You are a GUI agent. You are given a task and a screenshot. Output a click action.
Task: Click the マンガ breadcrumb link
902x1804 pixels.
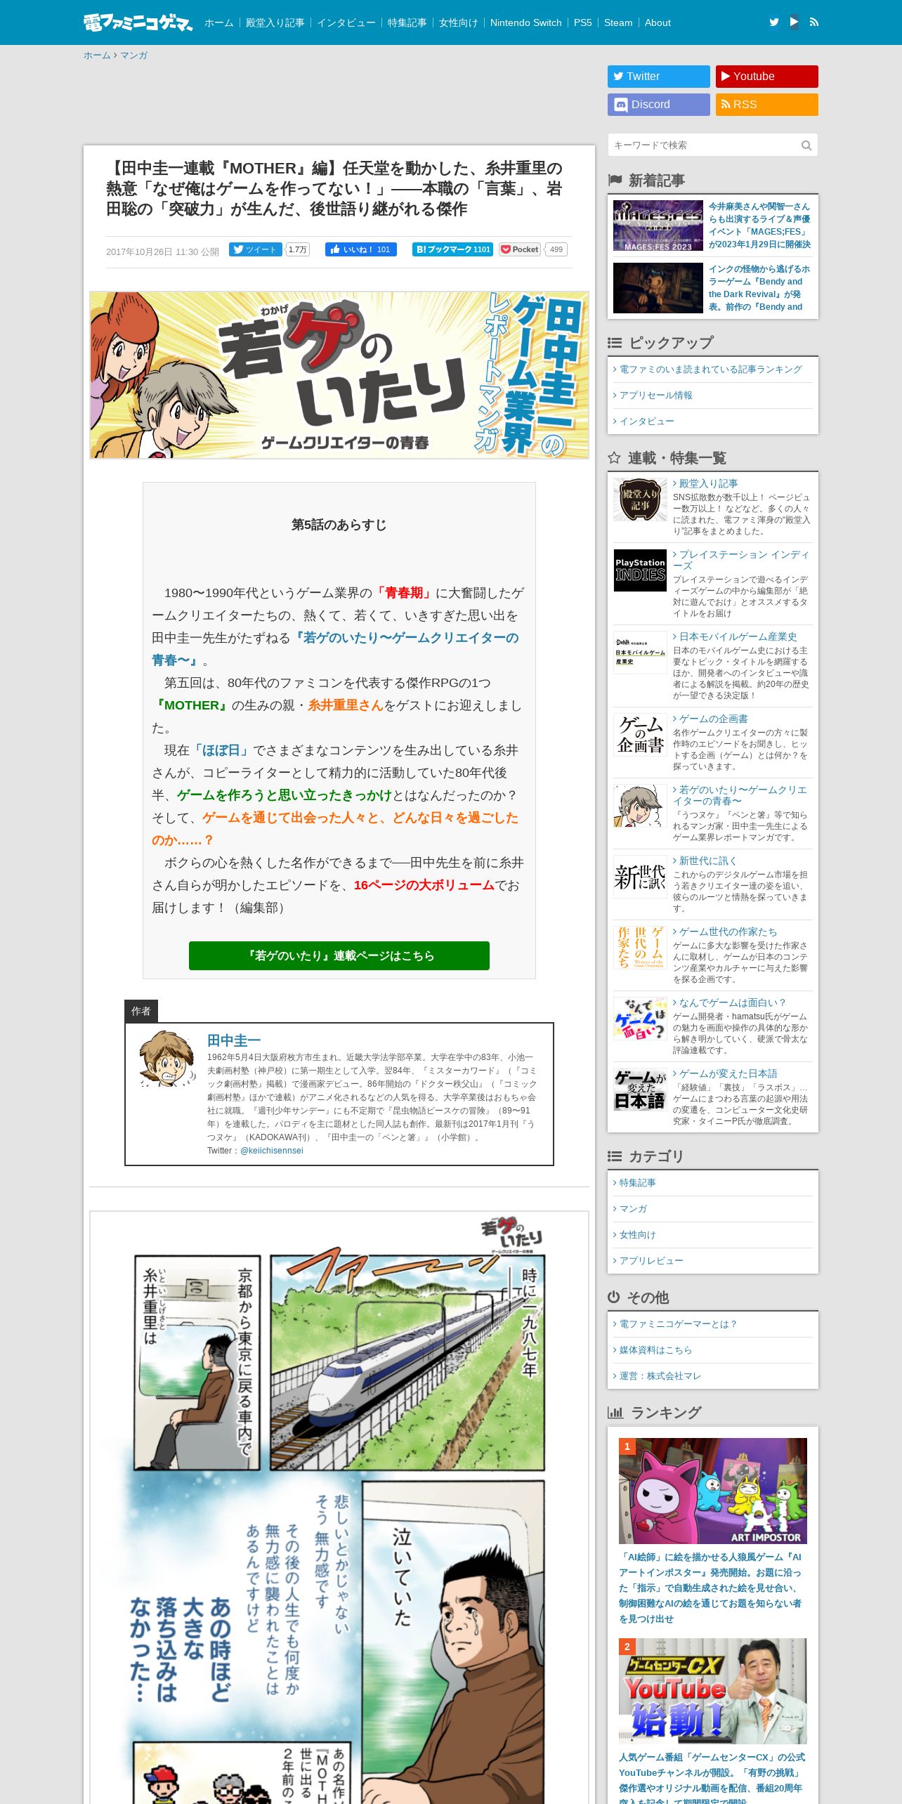pos(133,55)
